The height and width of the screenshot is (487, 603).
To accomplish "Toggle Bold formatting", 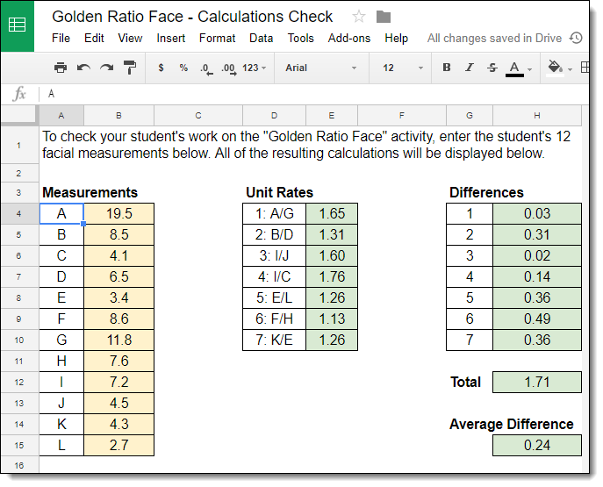I will 447,68.
